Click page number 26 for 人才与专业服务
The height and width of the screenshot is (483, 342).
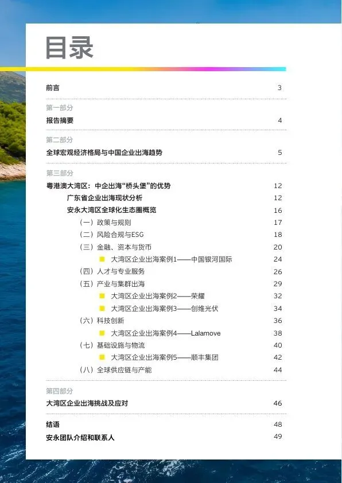pyautogui.click(x=278, y=272)
